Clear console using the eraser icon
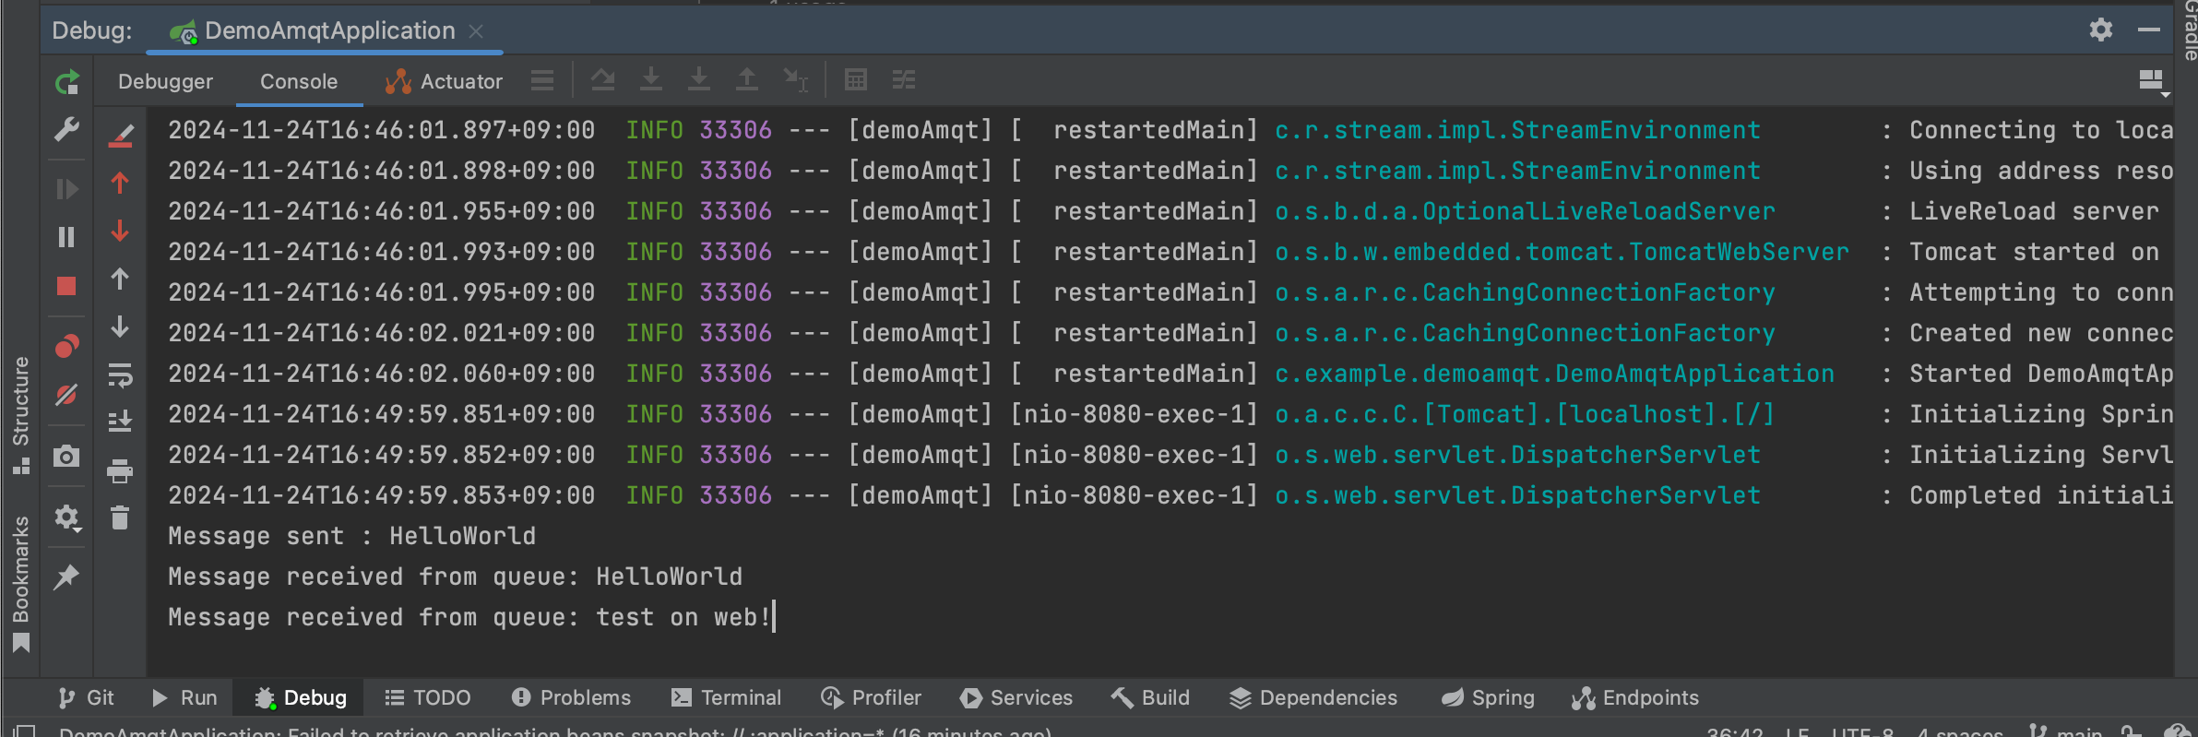 click(x=120, y=135)
